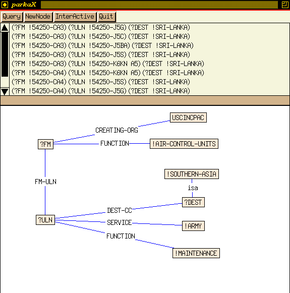The height and width of the screenshot is (293, 290).
Task: Click the parkaX title text
Action: pos(24,5)
